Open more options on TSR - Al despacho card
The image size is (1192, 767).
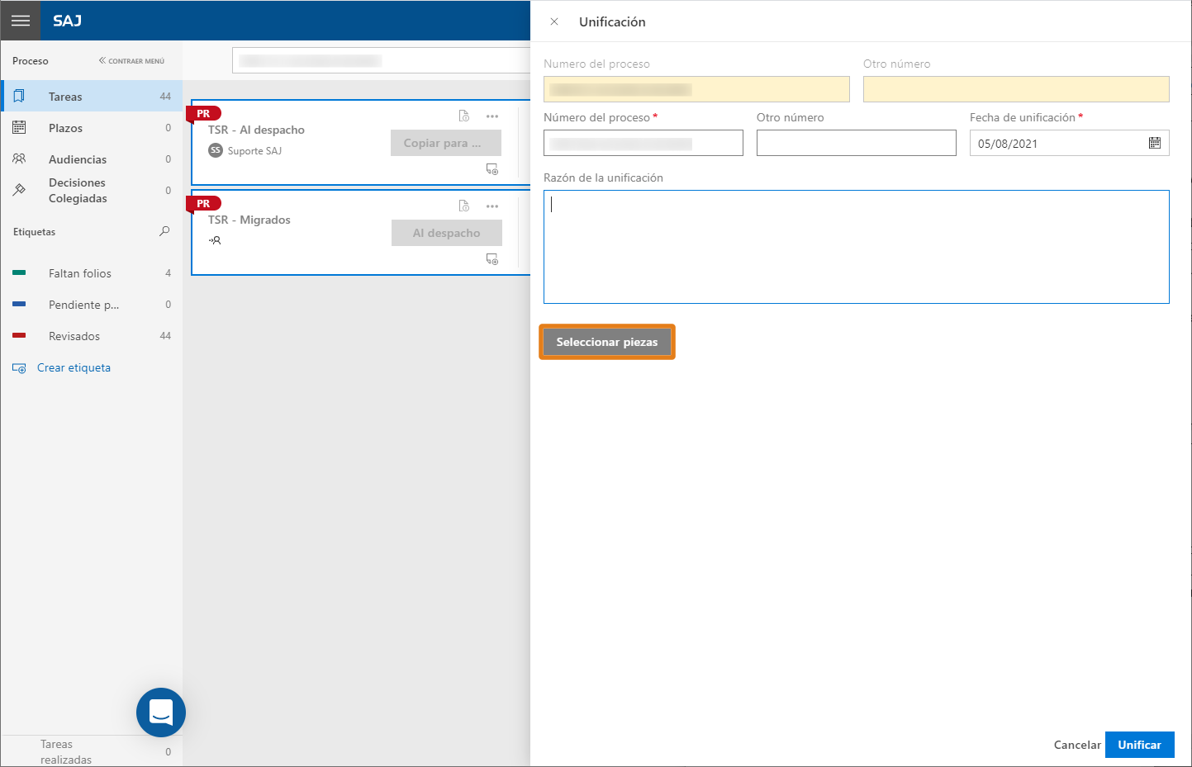point(492,116)
